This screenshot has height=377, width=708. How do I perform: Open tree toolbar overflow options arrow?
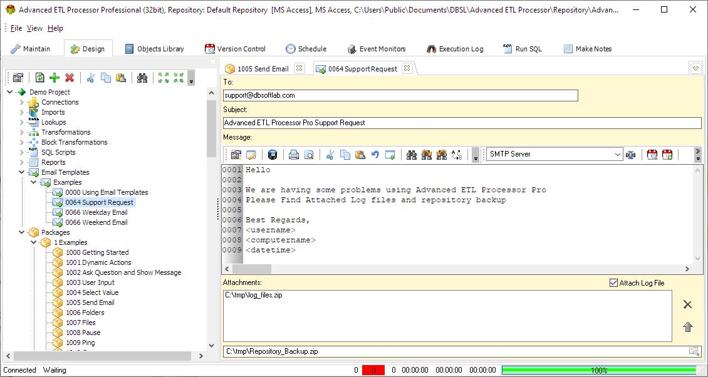[x=191, y=78]
